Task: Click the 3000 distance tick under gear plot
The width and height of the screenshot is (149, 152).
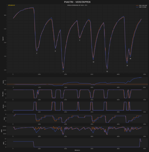Action: tap(92, 124)
